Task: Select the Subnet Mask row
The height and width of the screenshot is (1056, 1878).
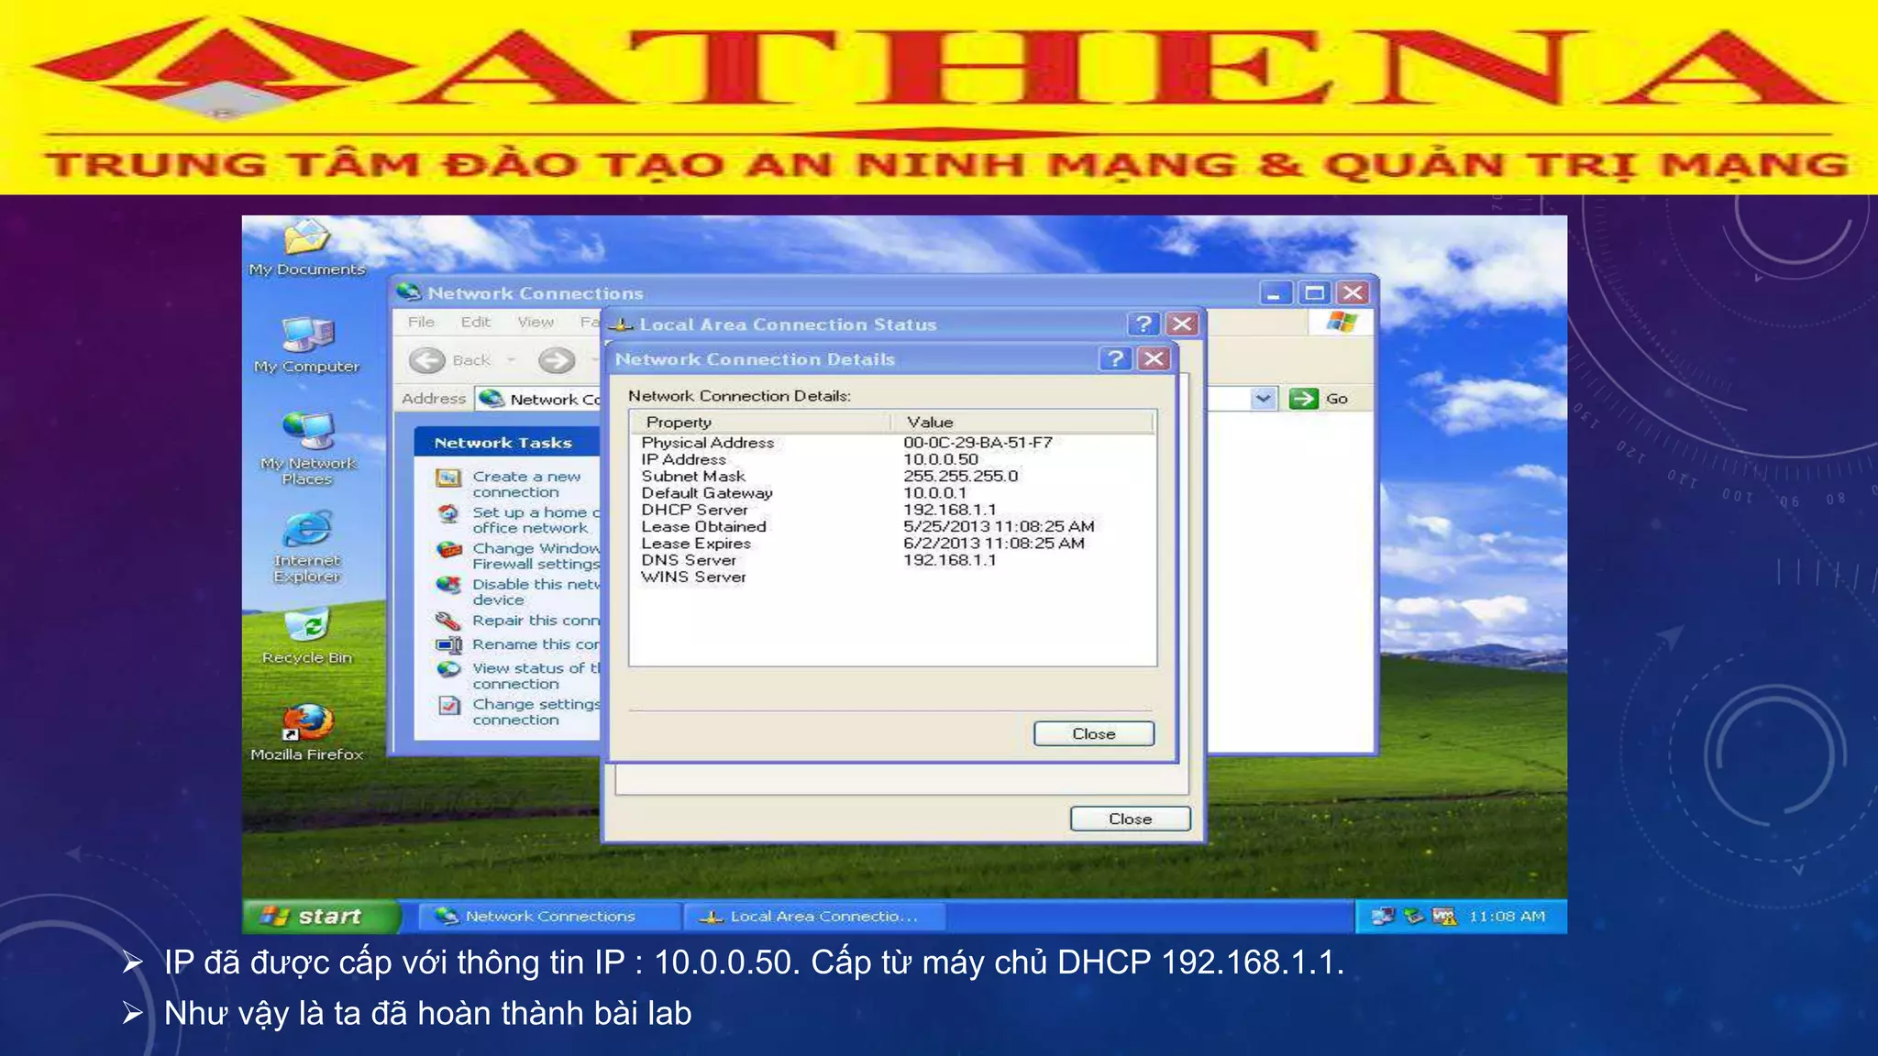Action: click(892, 476)
